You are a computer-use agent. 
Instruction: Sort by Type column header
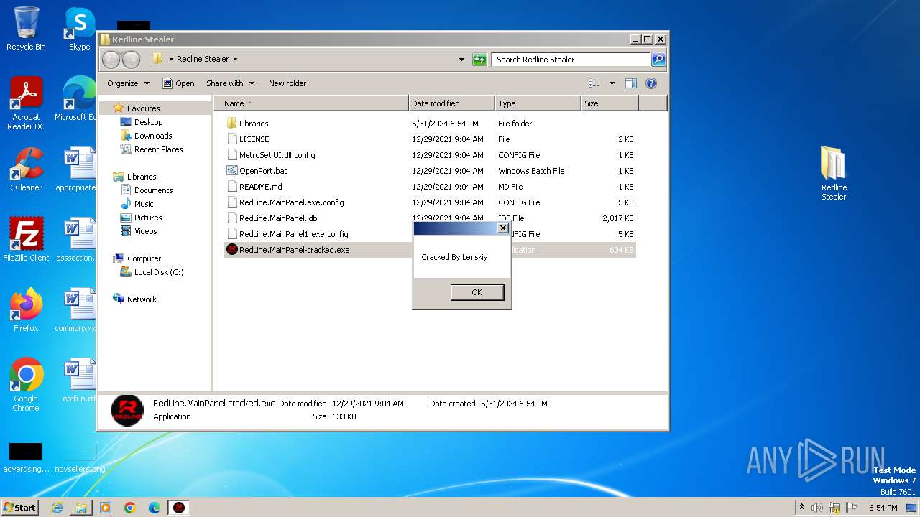point(538,103)
